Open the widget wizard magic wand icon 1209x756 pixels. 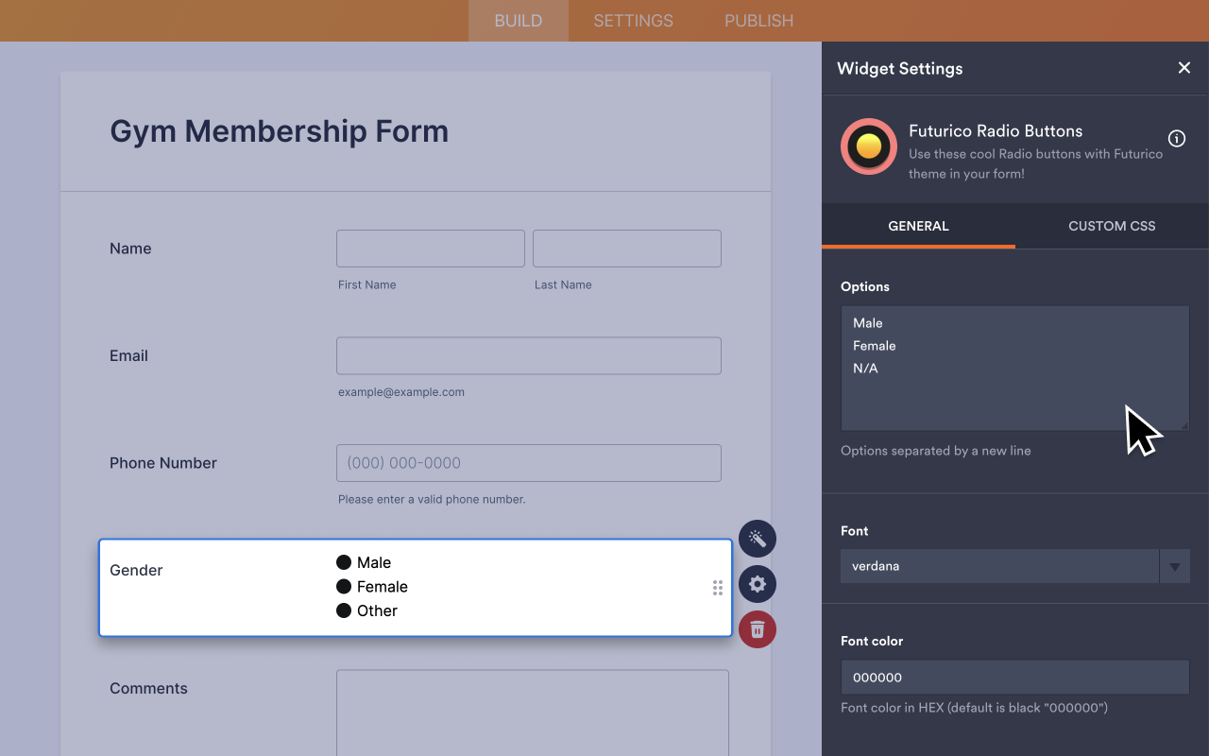pos(757,538)
